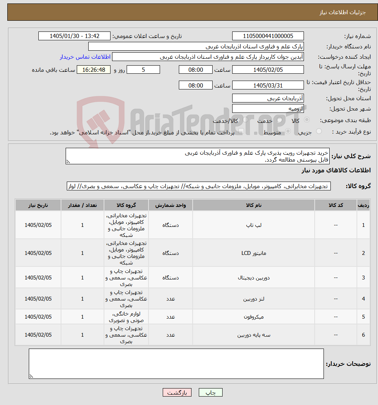Click the price validity date 1405/03/31 field
378x405 pixels.
click(x=268, y=85)
